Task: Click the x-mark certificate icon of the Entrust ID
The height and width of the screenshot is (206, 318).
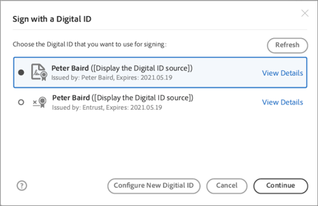Action: tap(40, 102)
